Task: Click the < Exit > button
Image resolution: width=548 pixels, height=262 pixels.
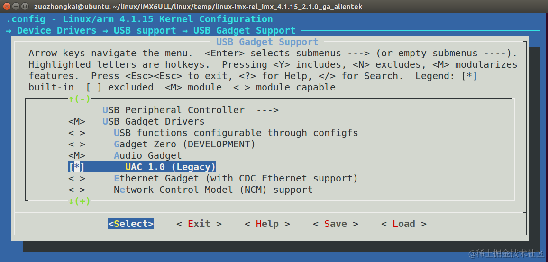Action: (199, 224)
